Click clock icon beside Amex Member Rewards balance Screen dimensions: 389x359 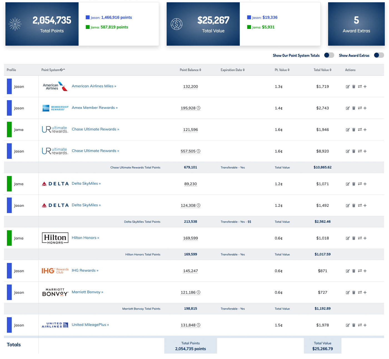pyautogui.click(x=199, y=108)
